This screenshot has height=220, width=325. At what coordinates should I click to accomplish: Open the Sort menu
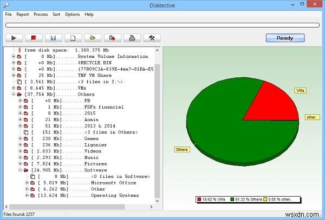tap(56, 14)
